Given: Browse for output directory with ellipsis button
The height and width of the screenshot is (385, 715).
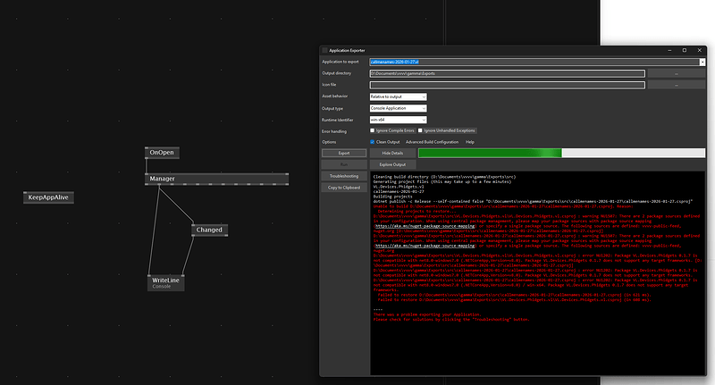Looking at the screenshot, I should 676,73.
